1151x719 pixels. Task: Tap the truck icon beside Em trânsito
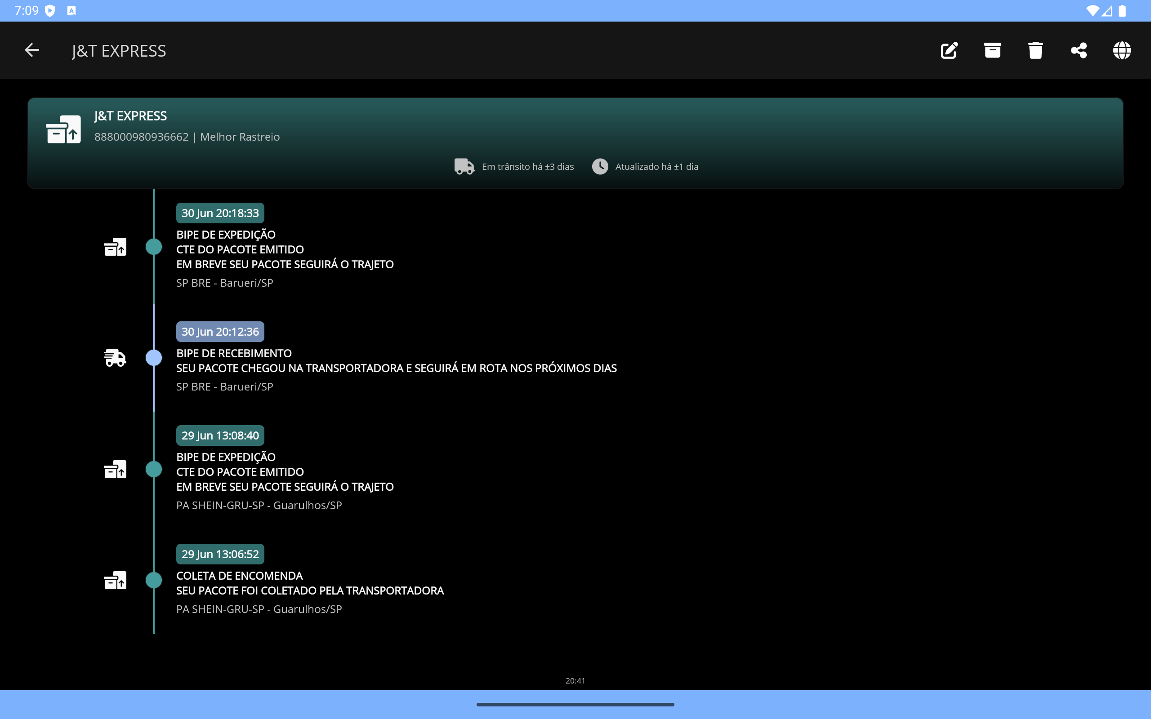pyautogui.click(x=464, y=166)
